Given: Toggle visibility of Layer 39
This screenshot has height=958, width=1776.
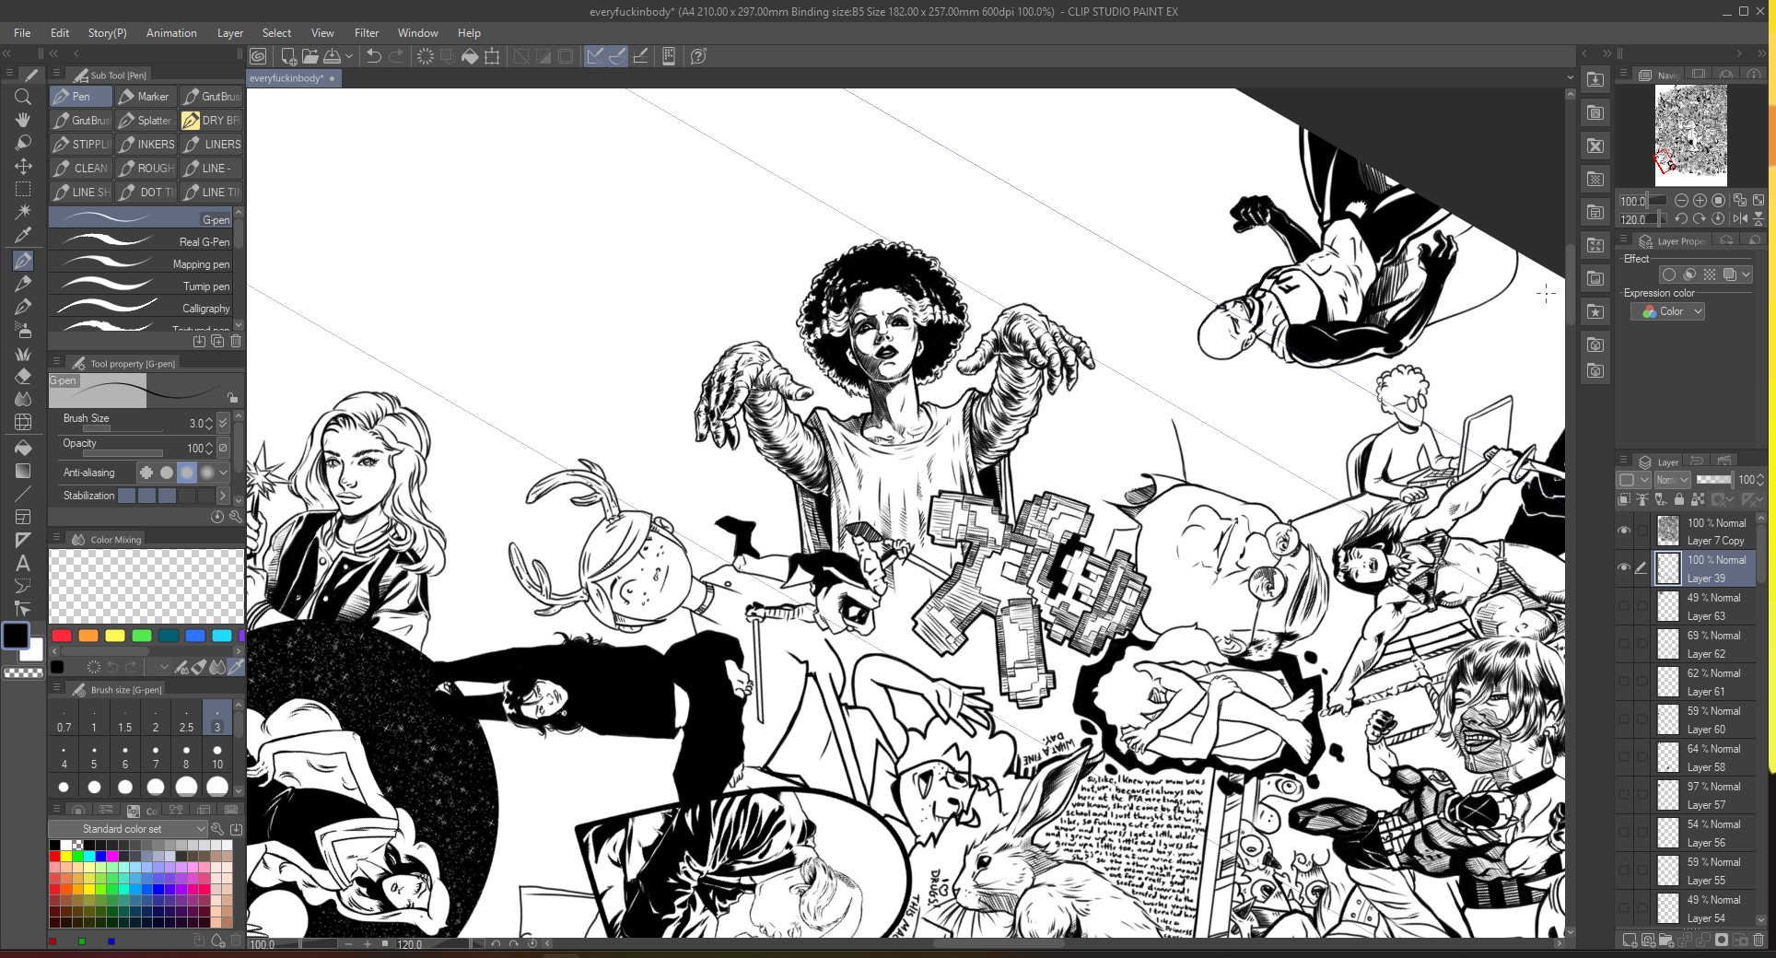Looking at the screenshot, I should (x=1624, y=568).
